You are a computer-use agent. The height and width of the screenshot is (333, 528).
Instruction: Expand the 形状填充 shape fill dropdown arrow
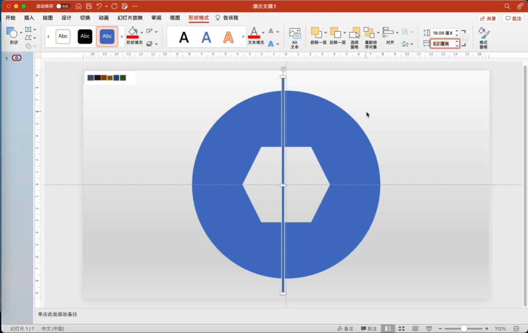[142, 32]
